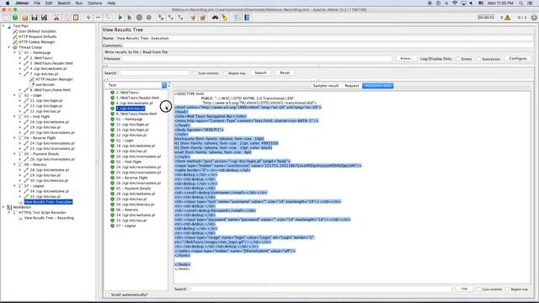Image resolution: width=539 pixels, height=303 pixels.
Task: Click the Search button in results panel
Action: 260,73
